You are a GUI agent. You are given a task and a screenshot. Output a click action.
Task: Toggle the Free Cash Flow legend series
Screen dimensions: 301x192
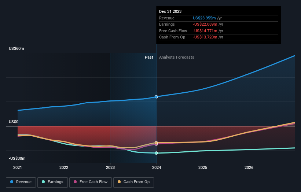[x=91, y=182]
